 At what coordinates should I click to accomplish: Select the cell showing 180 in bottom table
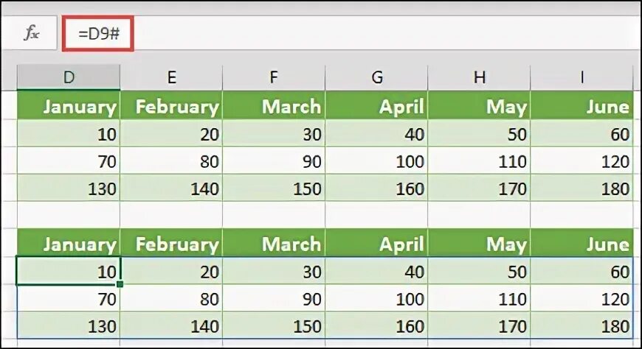pos(581,325)
